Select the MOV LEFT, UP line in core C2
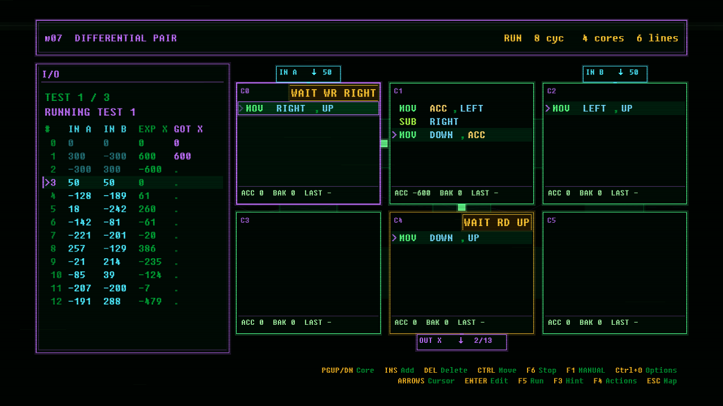Screen dimensions: 723x406 (x=615, y=108)
